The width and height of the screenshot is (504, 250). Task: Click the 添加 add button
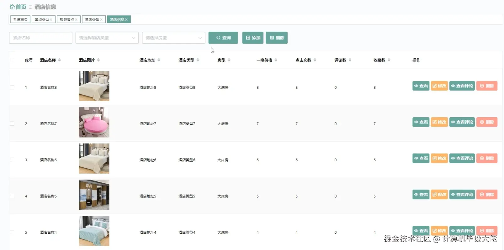(253, 38)
